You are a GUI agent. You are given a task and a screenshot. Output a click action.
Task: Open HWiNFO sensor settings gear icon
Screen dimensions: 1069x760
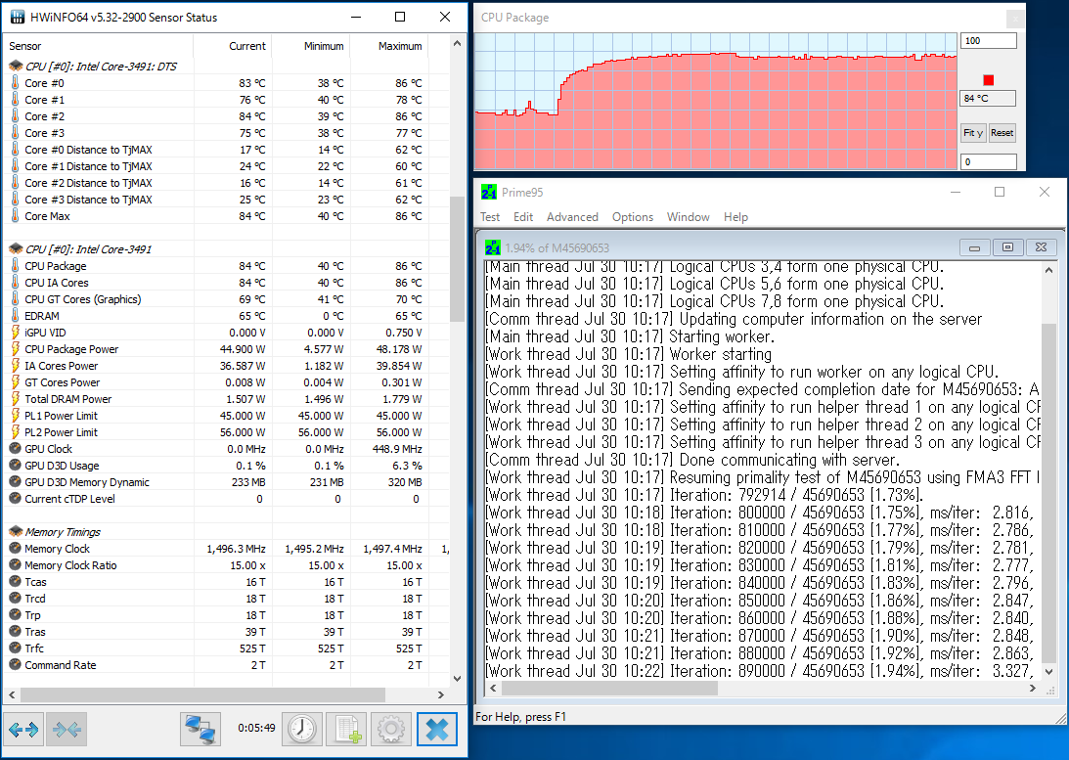391,730
